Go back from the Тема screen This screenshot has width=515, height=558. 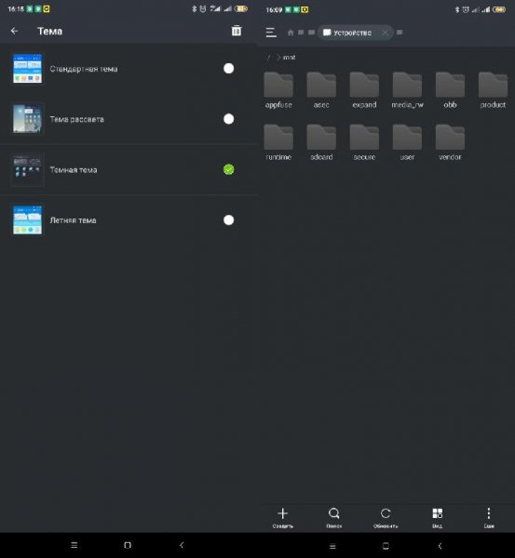tap(14, 31)
